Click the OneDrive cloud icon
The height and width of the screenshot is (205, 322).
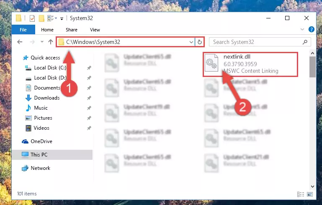click(x=25, y=141)
